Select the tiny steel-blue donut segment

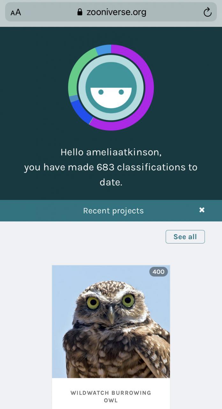click(74, 99)
